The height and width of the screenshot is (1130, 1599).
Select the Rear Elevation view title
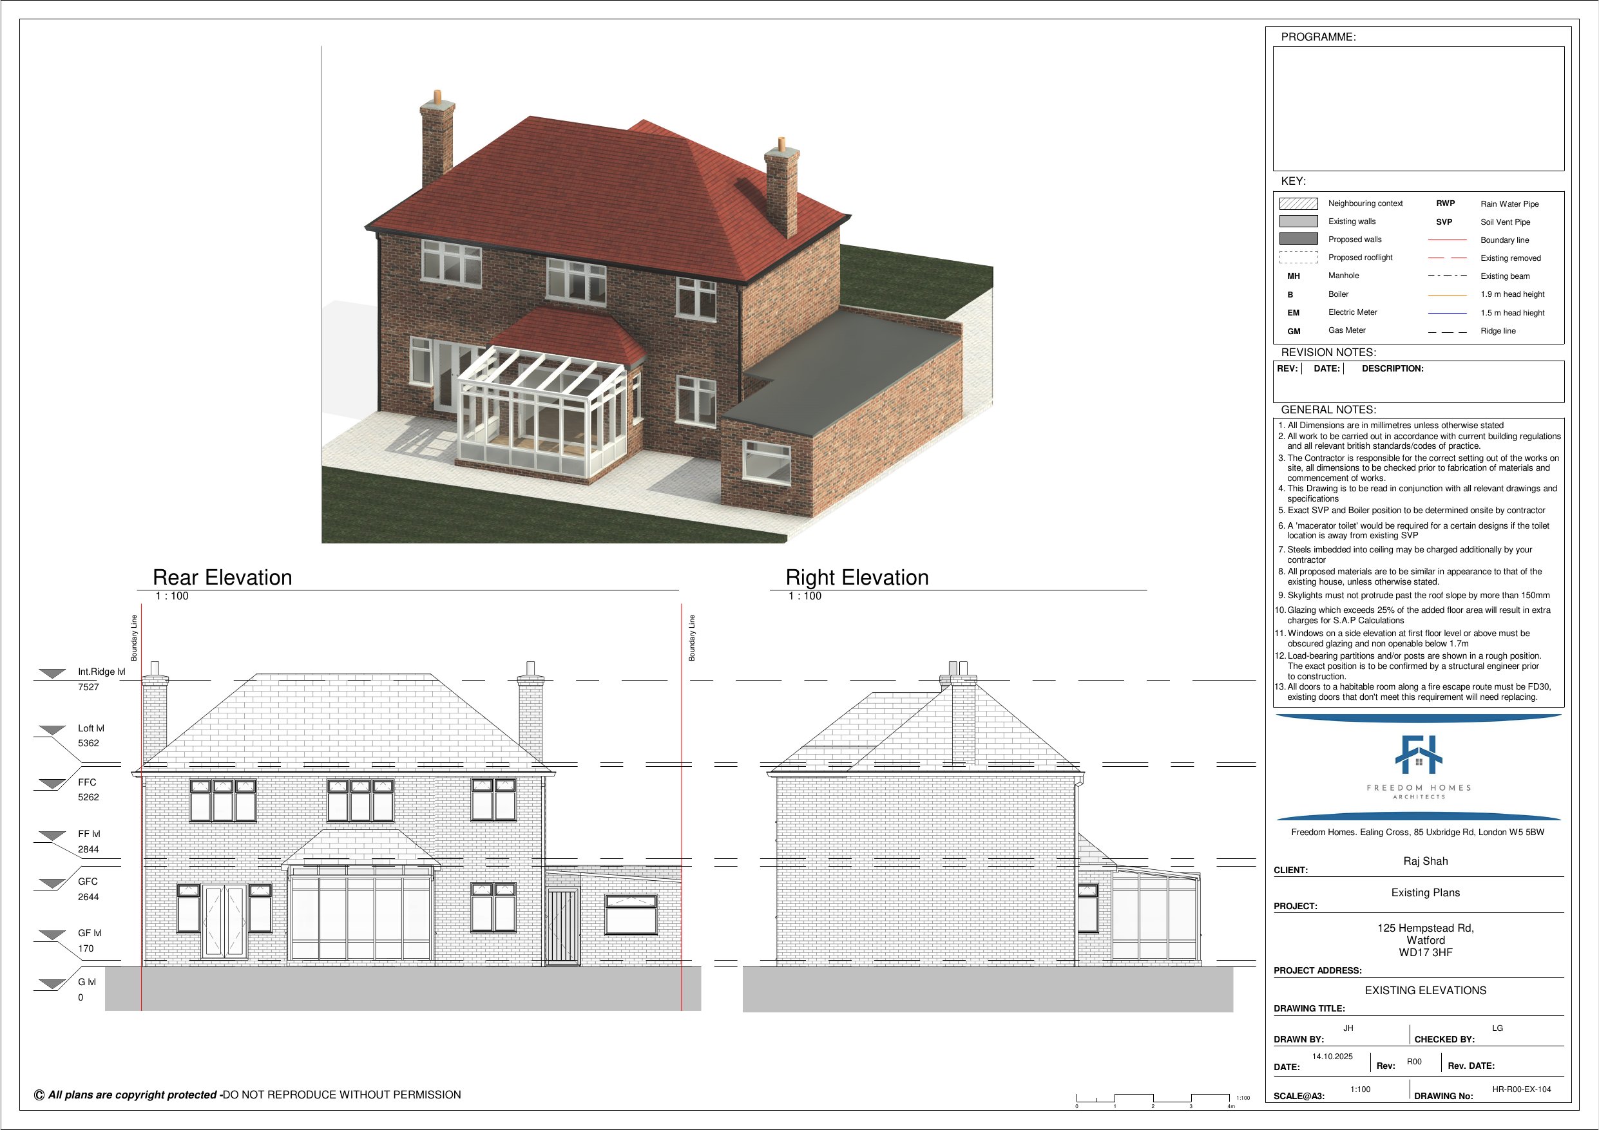click(x=222, y=577)
